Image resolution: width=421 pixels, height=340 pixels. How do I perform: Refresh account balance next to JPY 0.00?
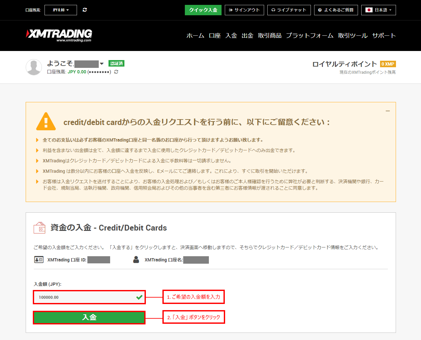click(x=116, y=72)
